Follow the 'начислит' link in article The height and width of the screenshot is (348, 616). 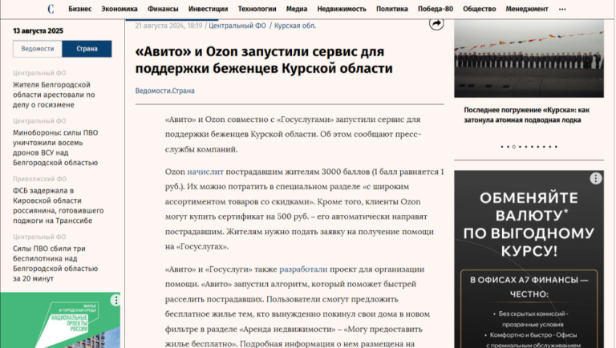pos(205,172)
